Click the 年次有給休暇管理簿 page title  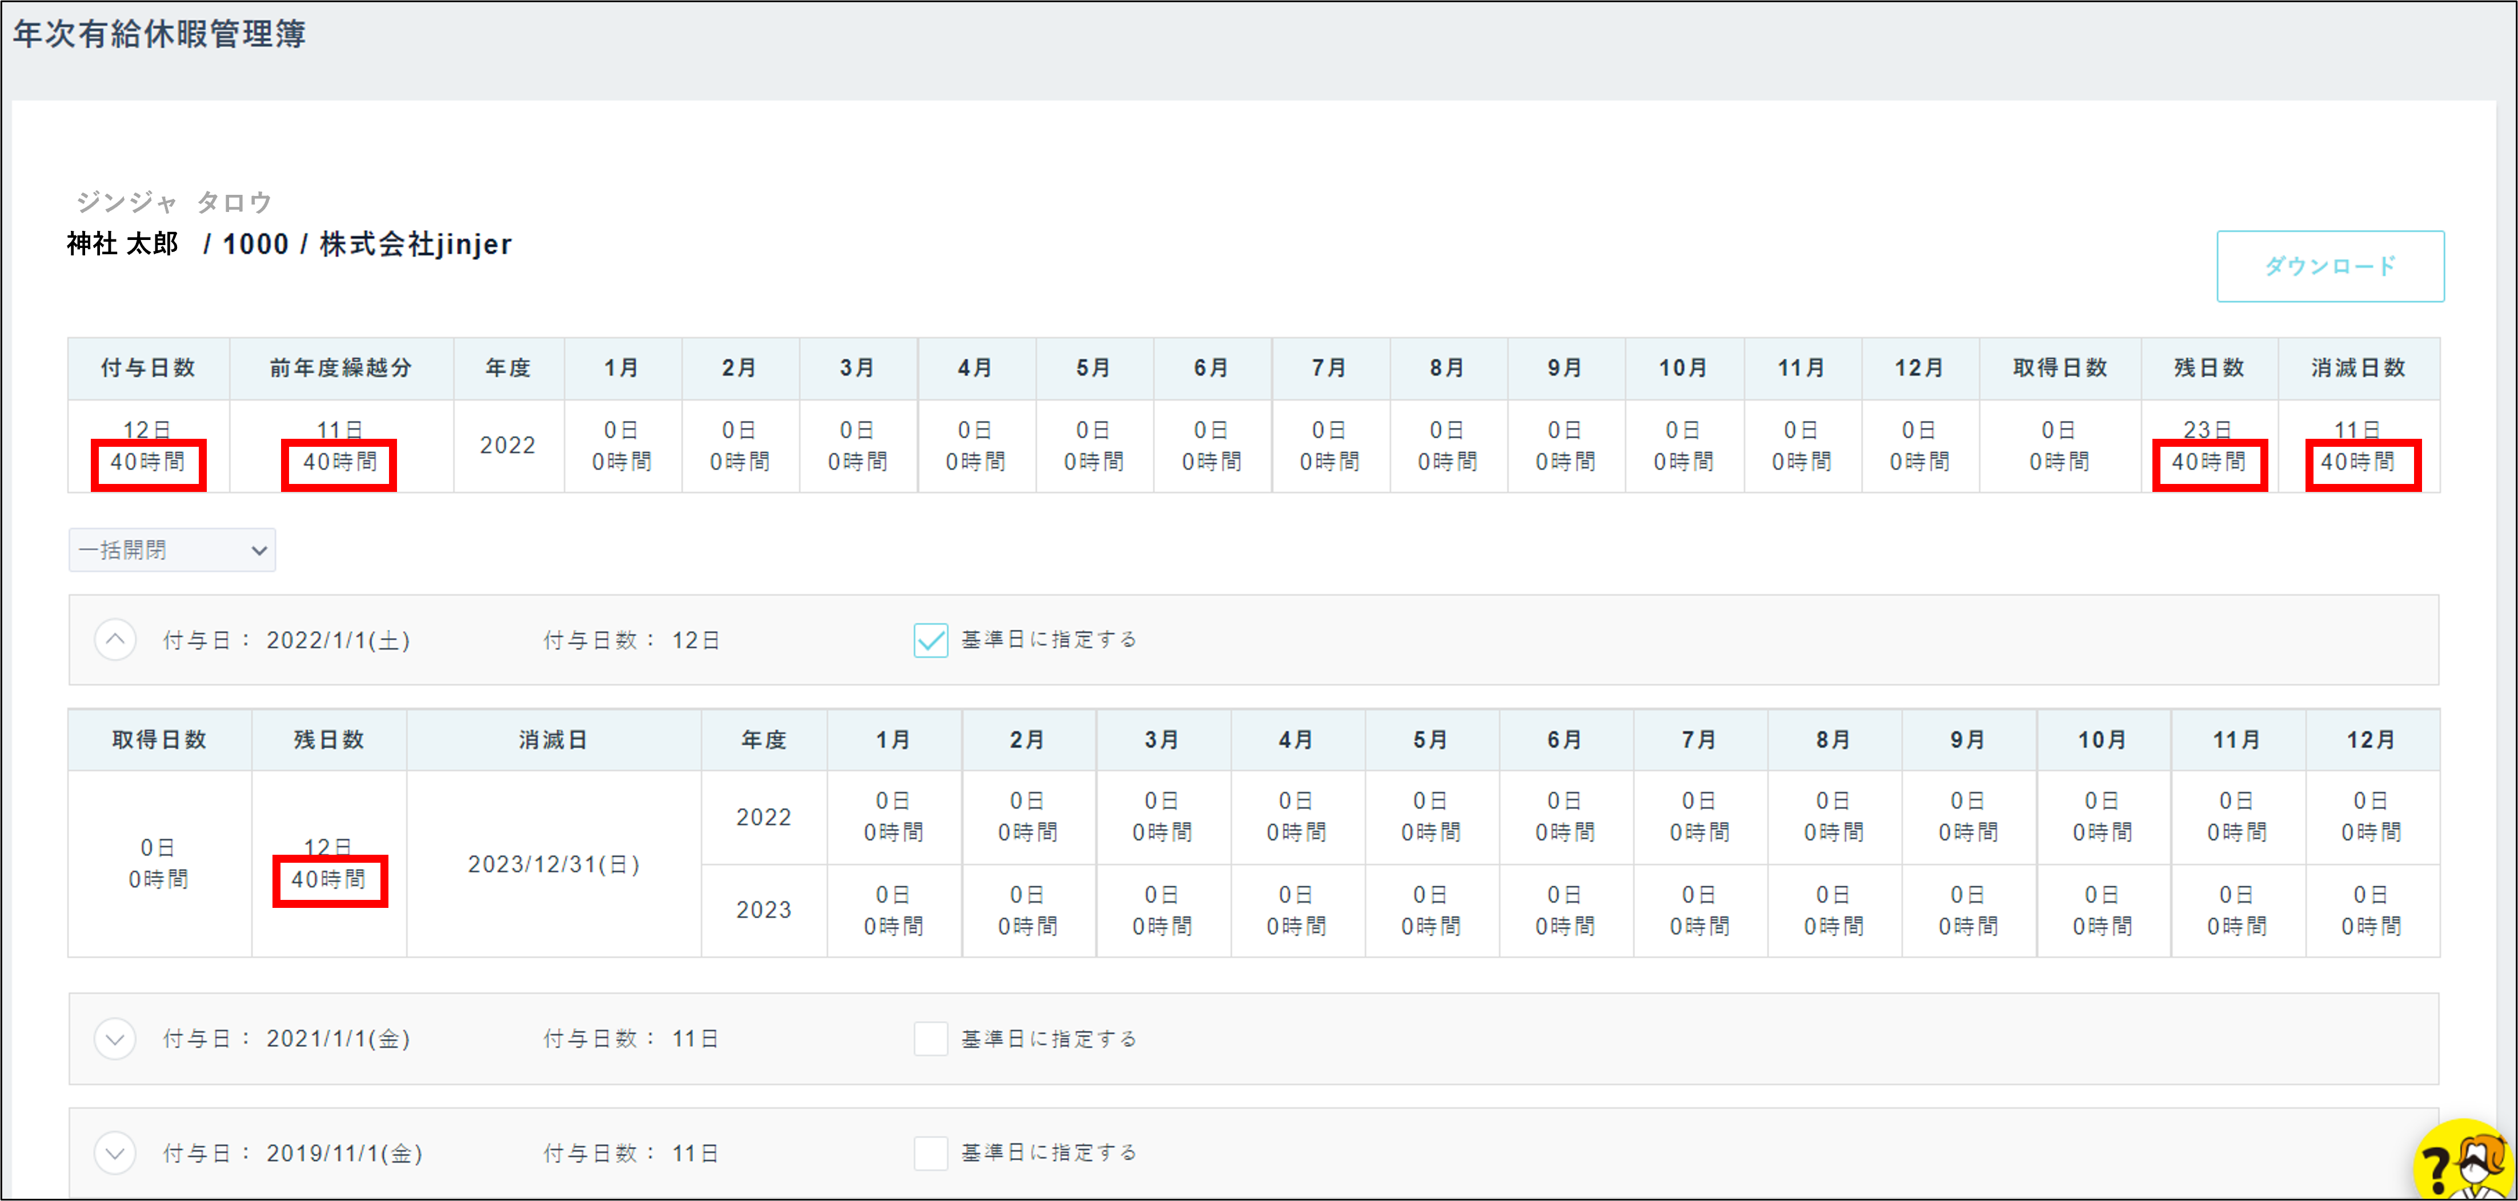click(159, 34)
